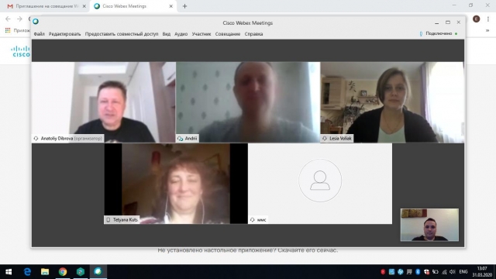Open a new browser tab
This screenshot has height=279, width=496.
(184, 6)
